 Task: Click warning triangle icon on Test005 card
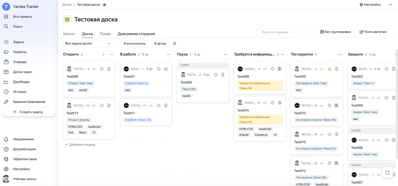point(329,69)
